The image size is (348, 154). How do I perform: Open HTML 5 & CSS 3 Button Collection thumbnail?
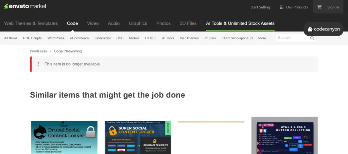pyautogui.click(x=284, y=135)
